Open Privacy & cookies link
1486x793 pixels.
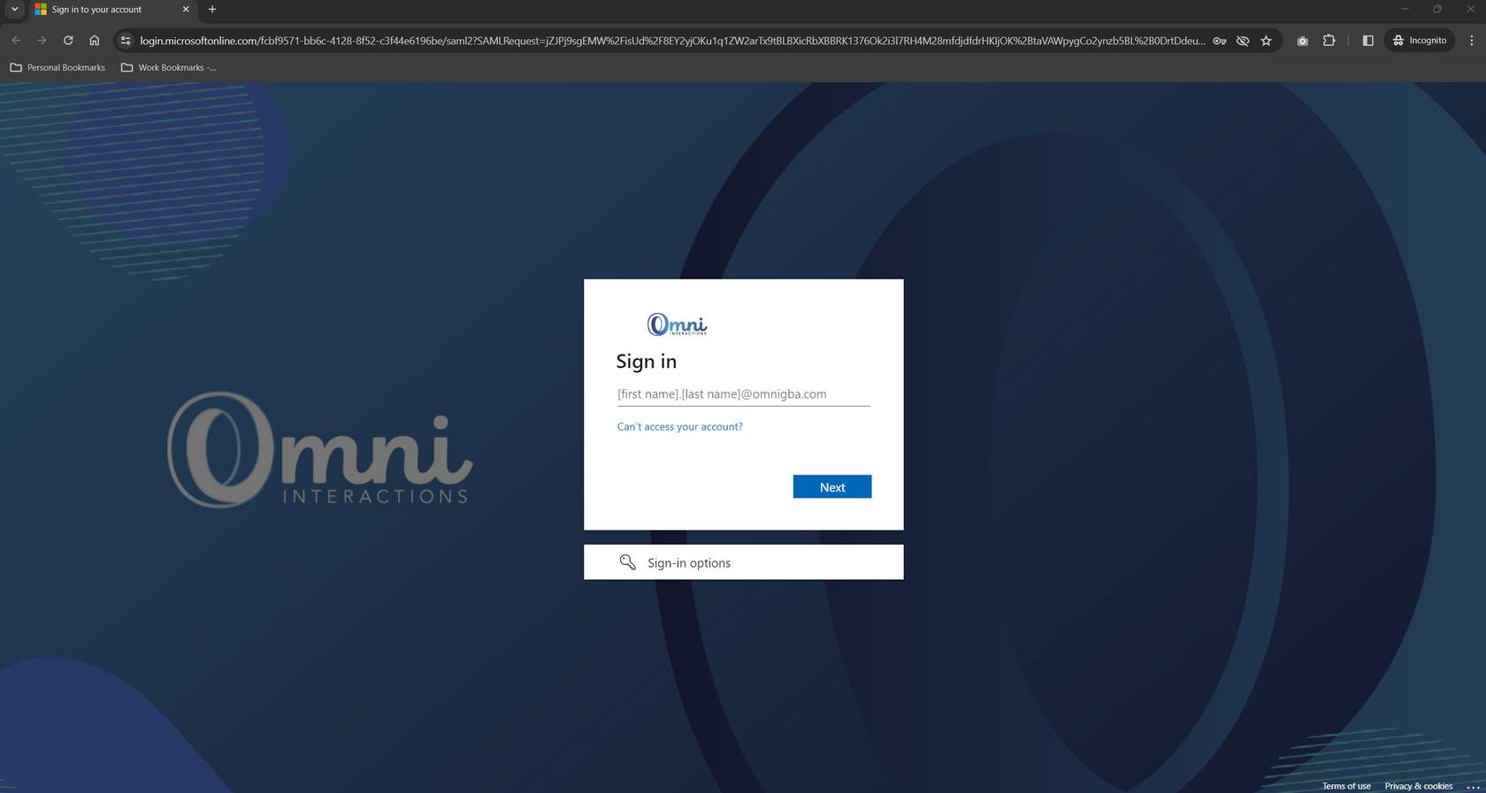[1418, 786]
